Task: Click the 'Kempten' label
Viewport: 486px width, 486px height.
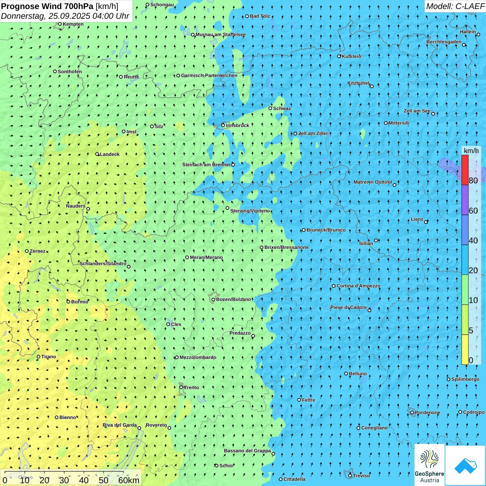Action: tap(73, 24)
